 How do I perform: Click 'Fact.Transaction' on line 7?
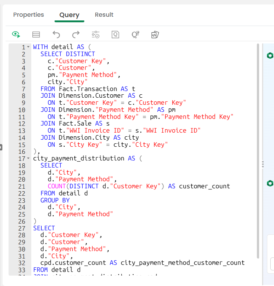[x=88, y=89]
